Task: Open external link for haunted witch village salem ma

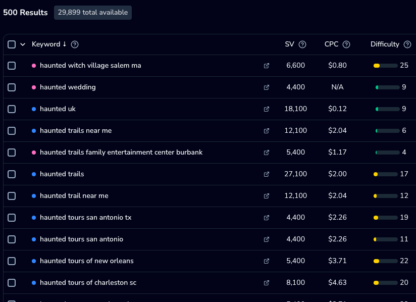Action: coord(267,66)
